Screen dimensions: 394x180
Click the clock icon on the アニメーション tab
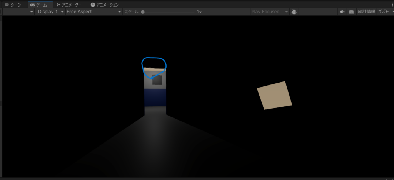pyautogui.click(x=93, y=5)
